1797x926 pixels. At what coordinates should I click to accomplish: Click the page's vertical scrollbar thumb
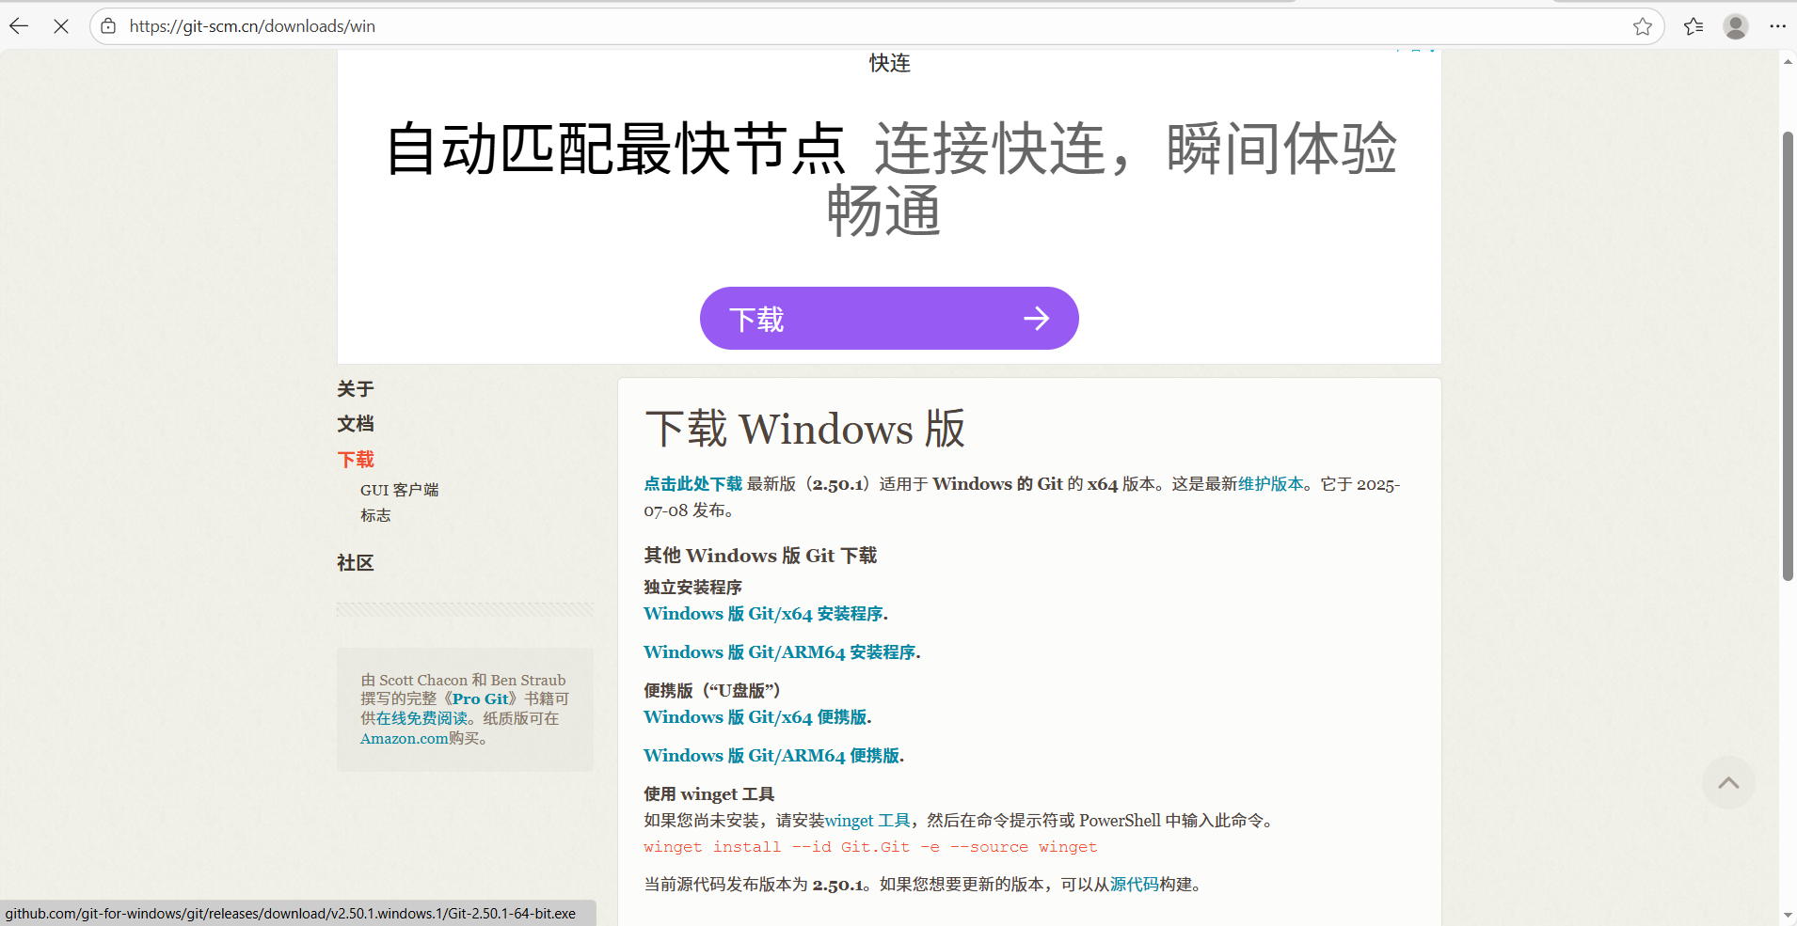coord(1788,355)
